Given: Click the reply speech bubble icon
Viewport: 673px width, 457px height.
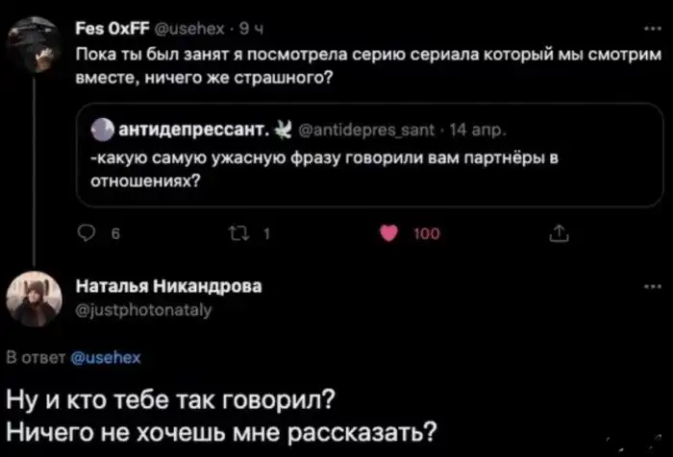Looking at the screenshot, I should click(92, 233).
